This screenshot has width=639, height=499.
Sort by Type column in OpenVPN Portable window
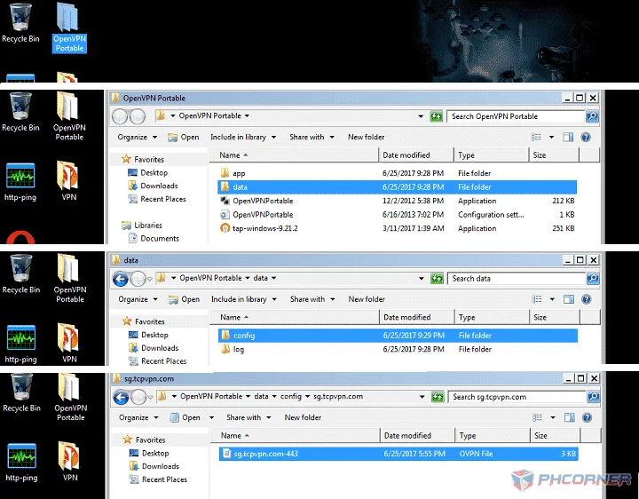click(x=491, y=155)
